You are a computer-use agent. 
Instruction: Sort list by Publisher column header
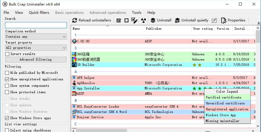pyautogui.click(x=154, y=29)
